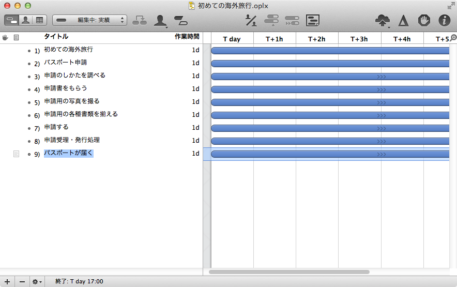Switch to Task (Gantt) view
The height and width of the screenshot is (287, 457).
[12, 20]
